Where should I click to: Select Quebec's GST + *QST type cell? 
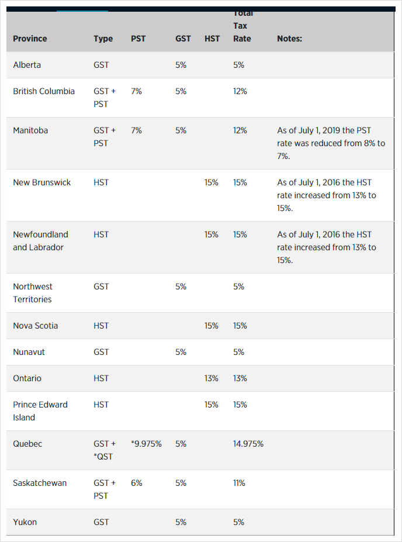[x=105, y=450]
